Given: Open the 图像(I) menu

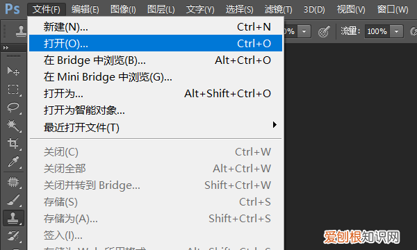Looking at the screenshot, I should (x=123, y=10).
